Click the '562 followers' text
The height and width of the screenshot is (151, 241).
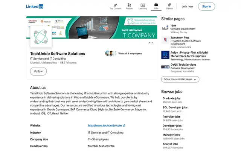point(68,63)
